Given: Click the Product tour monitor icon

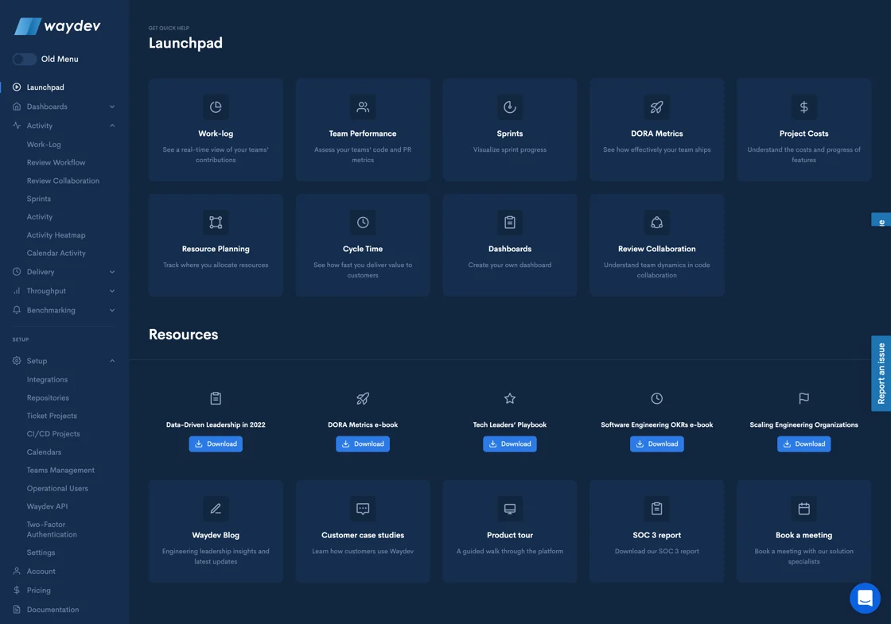Looking at the screenshot, I should (x=510, y=508).
